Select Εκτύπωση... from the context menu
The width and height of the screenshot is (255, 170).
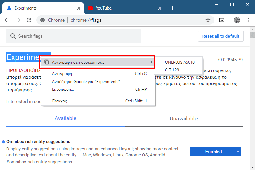pyautogui.click(x=98, y=89)
